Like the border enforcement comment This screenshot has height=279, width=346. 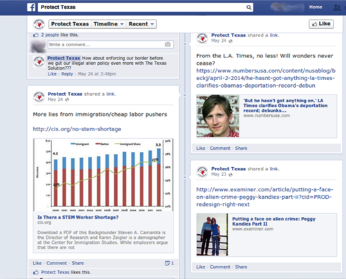52,74
